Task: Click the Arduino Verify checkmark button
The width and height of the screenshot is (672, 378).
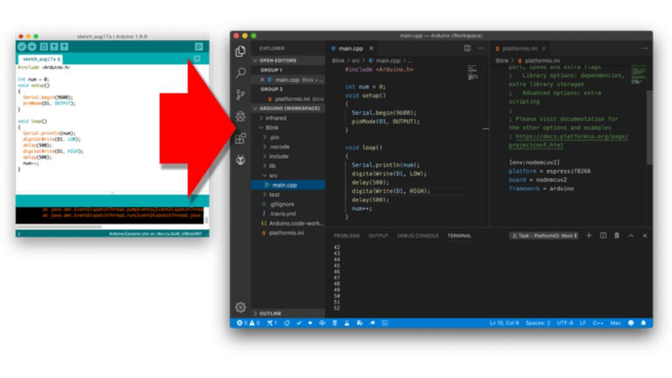Action: 22,47
